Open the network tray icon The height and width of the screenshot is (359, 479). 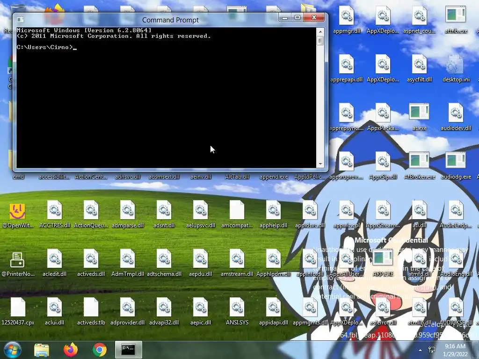432,350
